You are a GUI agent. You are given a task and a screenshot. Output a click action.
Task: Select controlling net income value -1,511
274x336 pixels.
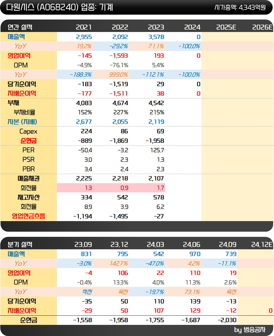[x=119, y=93]
